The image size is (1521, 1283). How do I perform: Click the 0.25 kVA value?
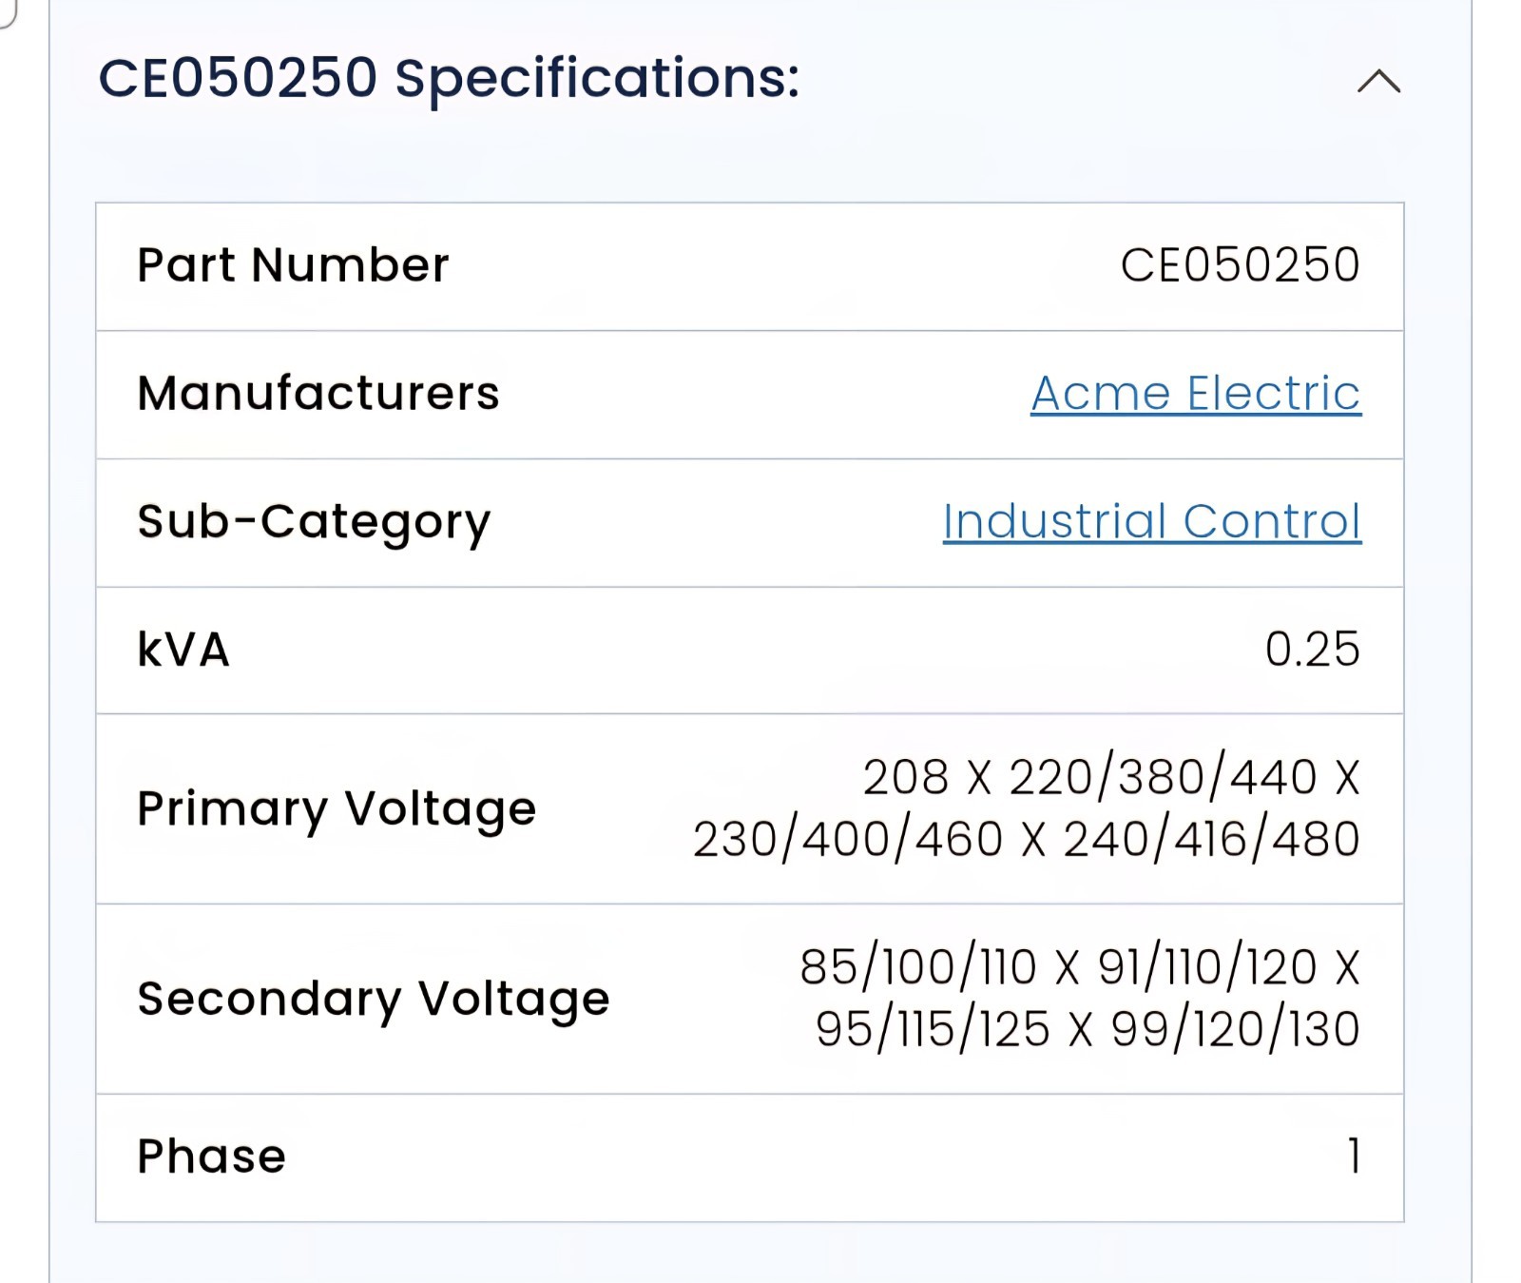(x=1312, y=650)
